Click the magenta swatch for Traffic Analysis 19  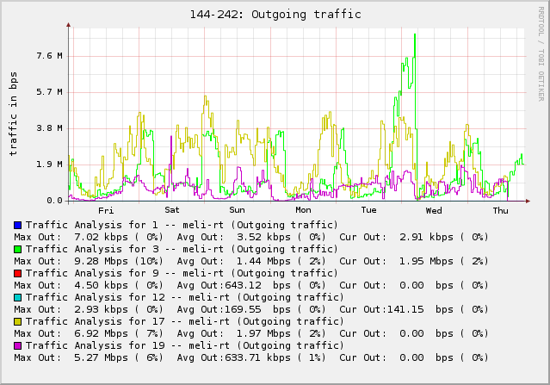(17, 345)
